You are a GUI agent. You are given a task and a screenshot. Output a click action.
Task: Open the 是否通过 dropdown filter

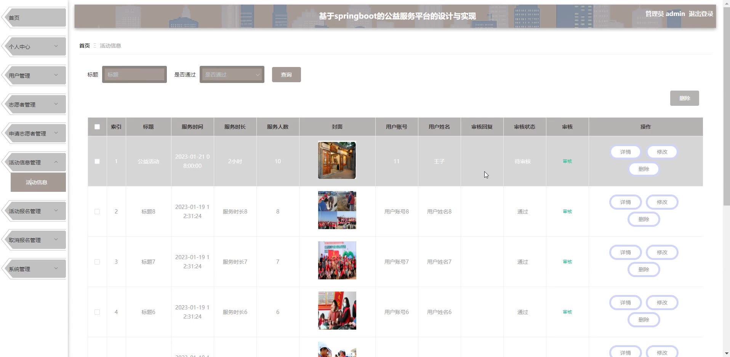point(232,75)
